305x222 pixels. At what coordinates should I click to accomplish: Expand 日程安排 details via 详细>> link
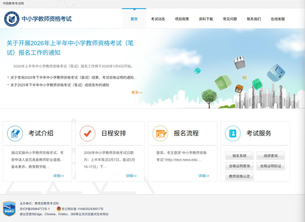(131, 176)
